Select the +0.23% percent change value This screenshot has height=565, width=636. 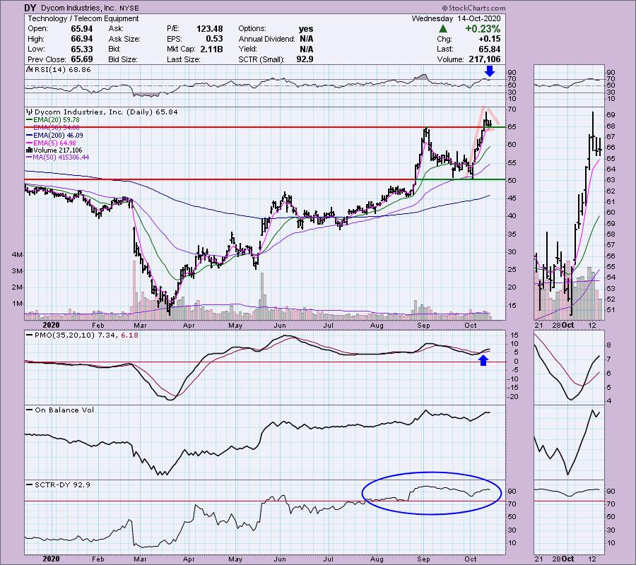coord(483,29)
